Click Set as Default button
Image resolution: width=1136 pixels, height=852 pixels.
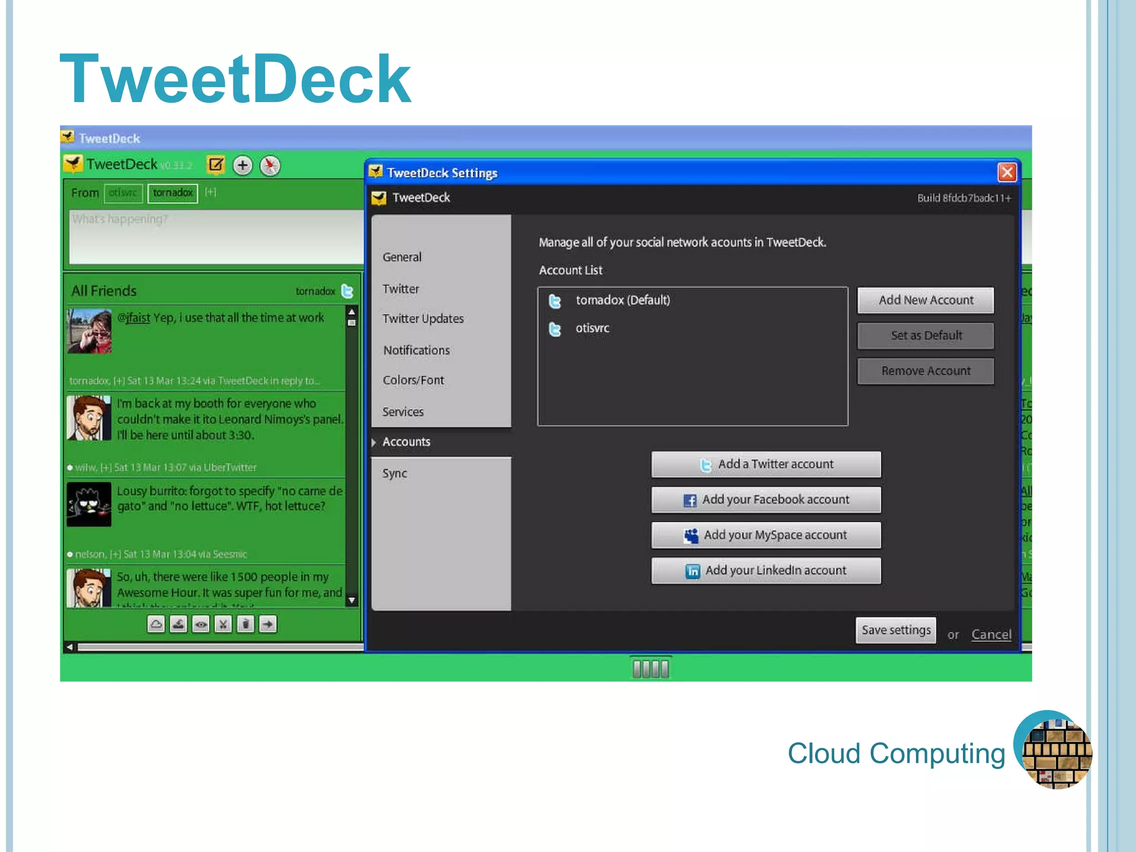click(x=926, y=336)
